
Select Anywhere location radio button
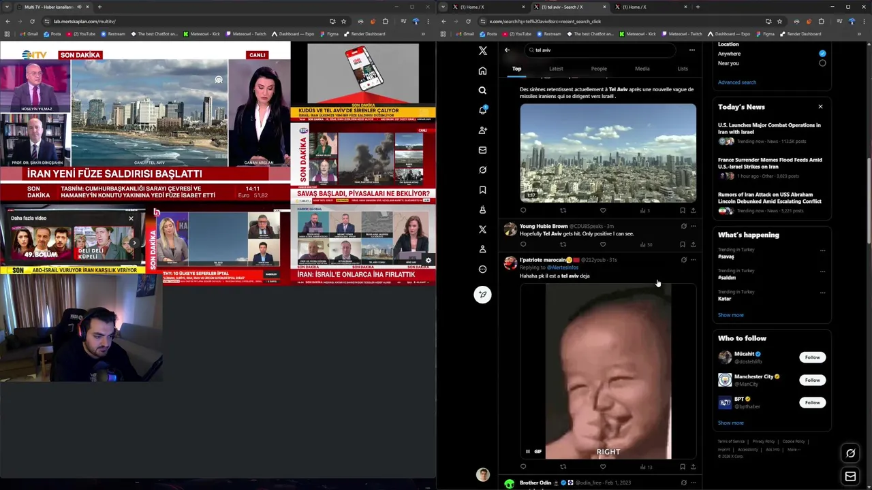pos(822,54)
